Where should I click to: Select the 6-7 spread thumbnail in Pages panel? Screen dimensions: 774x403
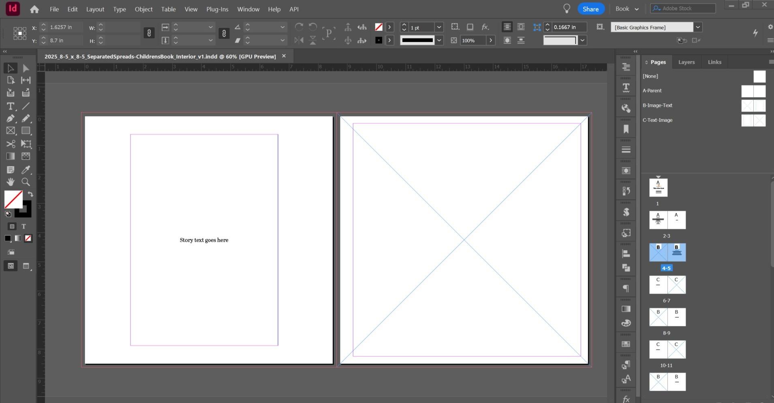click(x=667, y=285)
